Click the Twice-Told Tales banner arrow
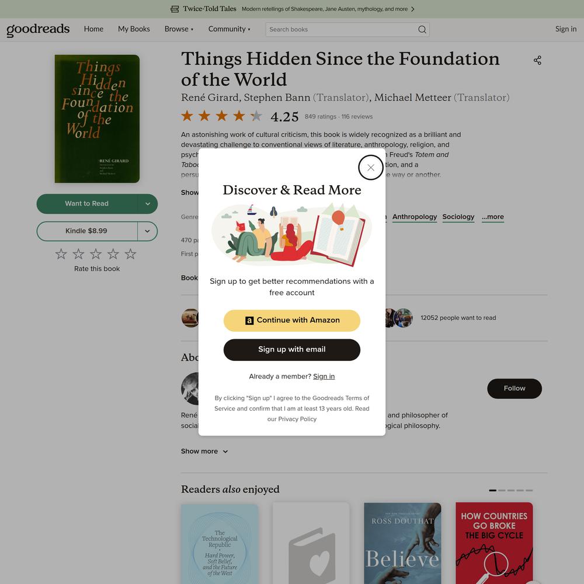 click(x=412, y=9)
